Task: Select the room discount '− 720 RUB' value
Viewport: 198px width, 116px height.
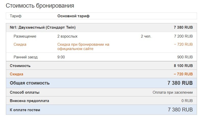Action: pos(183,44)
